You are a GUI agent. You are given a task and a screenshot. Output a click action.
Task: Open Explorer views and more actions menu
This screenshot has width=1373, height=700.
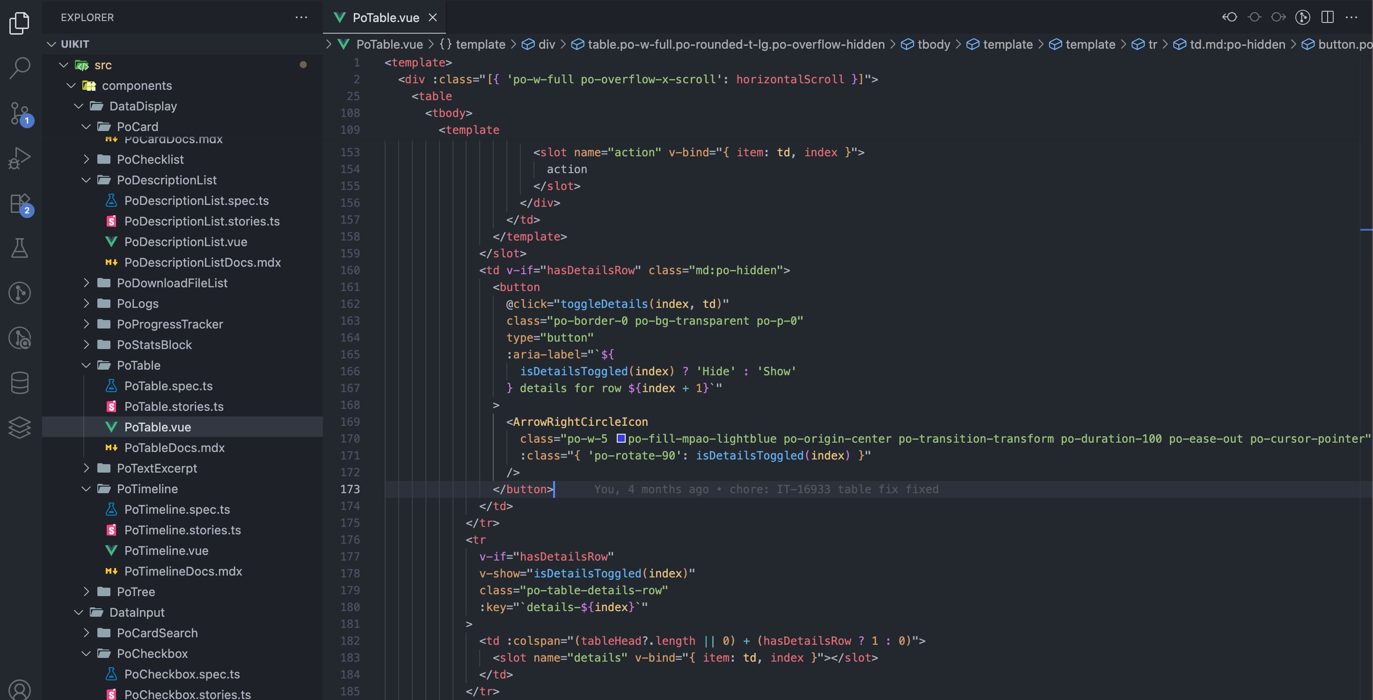click(x=301, y=17)
